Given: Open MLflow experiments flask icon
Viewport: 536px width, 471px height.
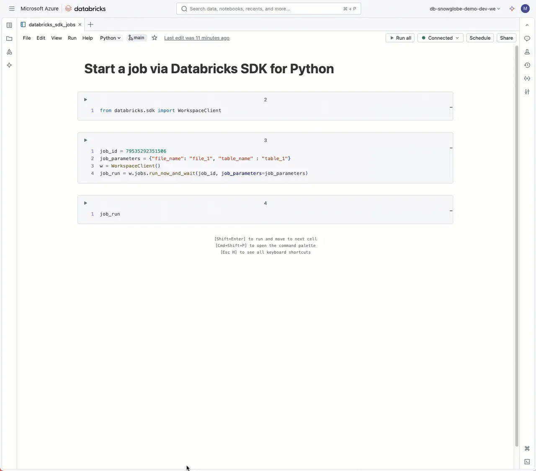Looking at the screenshot, I should (x=527, y=52).
